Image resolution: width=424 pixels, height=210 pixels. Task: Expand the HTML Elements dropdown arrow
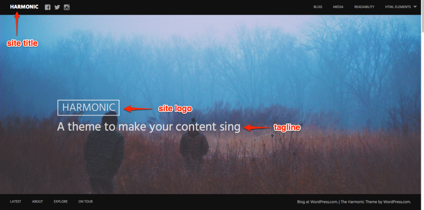point(415,7)
